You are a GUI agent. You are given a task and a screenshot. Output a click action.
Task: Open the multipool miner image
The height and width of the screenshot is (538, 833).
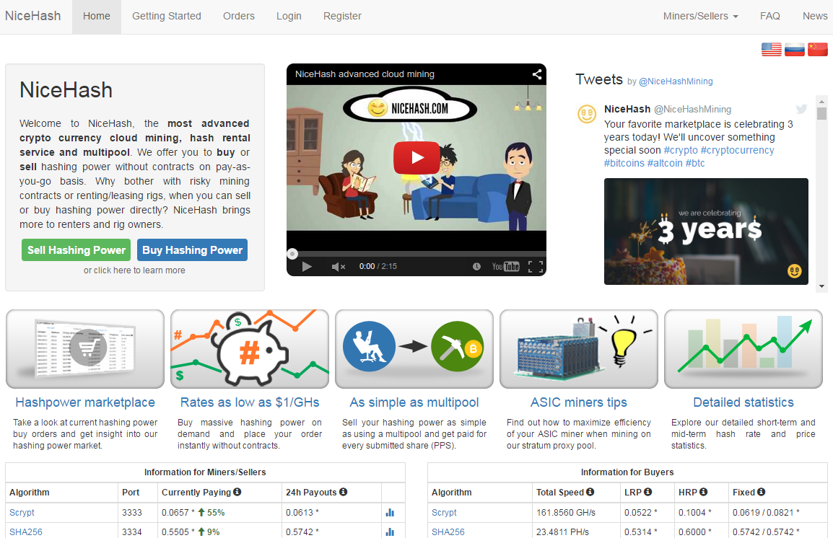(414, 349)
